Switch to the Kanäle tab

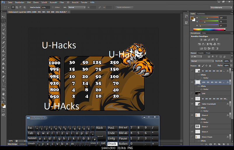click(201, 53)
